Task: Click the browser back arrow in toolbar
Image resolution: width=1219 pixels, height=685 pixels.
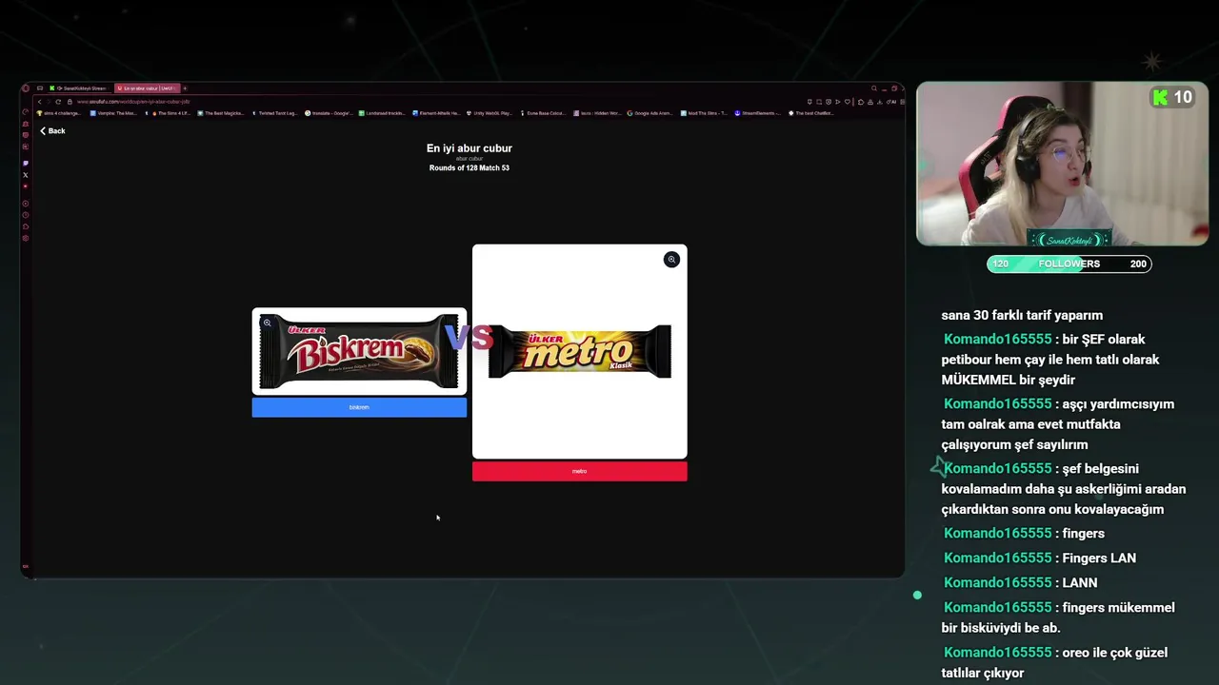Action: [x=39, y=101]
